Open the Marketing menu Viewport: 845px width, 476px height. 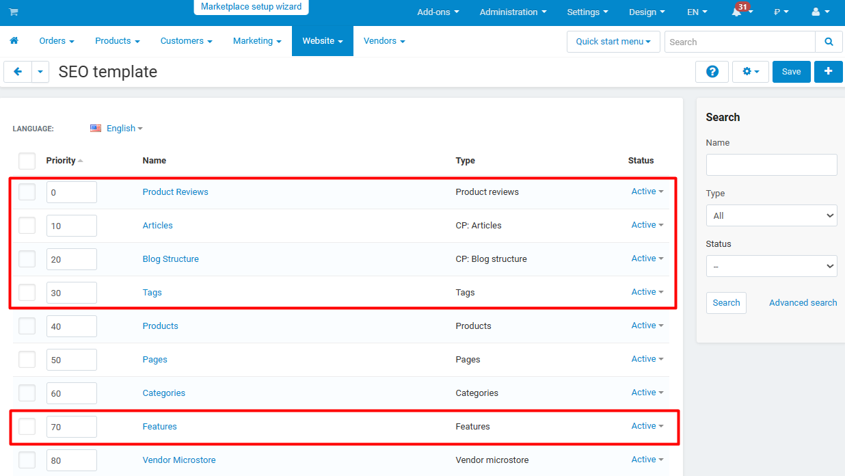point(257,41)
